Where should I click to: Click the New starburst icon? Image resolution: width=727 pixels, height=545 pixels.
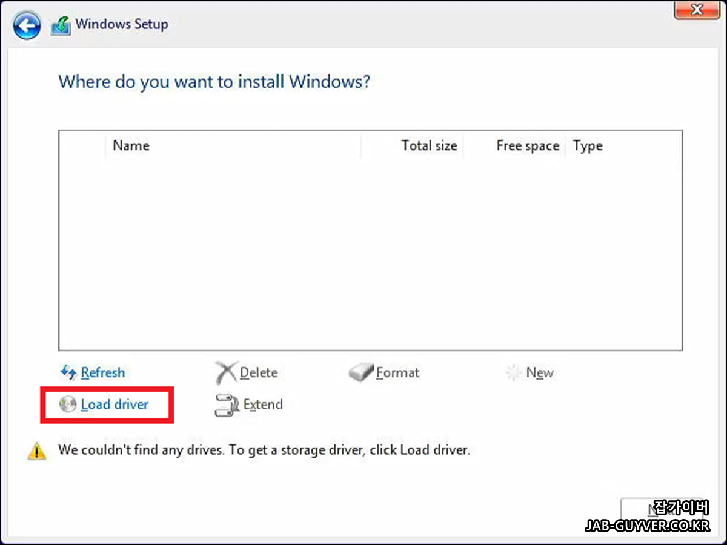point(514,373)
